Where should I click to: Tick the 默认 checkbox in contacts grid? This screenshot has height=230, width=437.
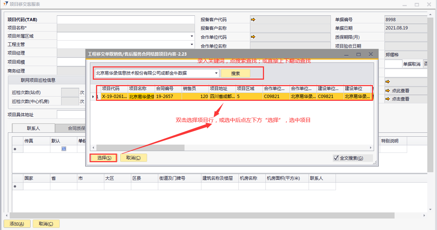pos(64,149)
